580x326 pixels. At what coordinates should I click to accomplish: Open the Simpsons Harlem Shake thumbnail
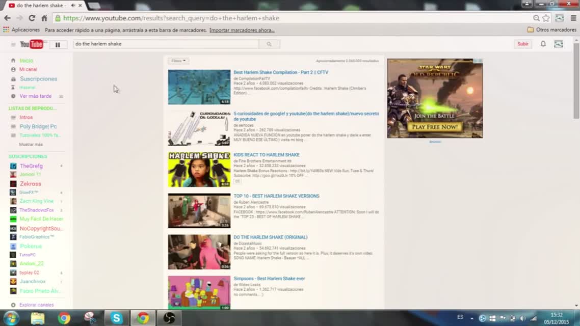tap(199, 292)
